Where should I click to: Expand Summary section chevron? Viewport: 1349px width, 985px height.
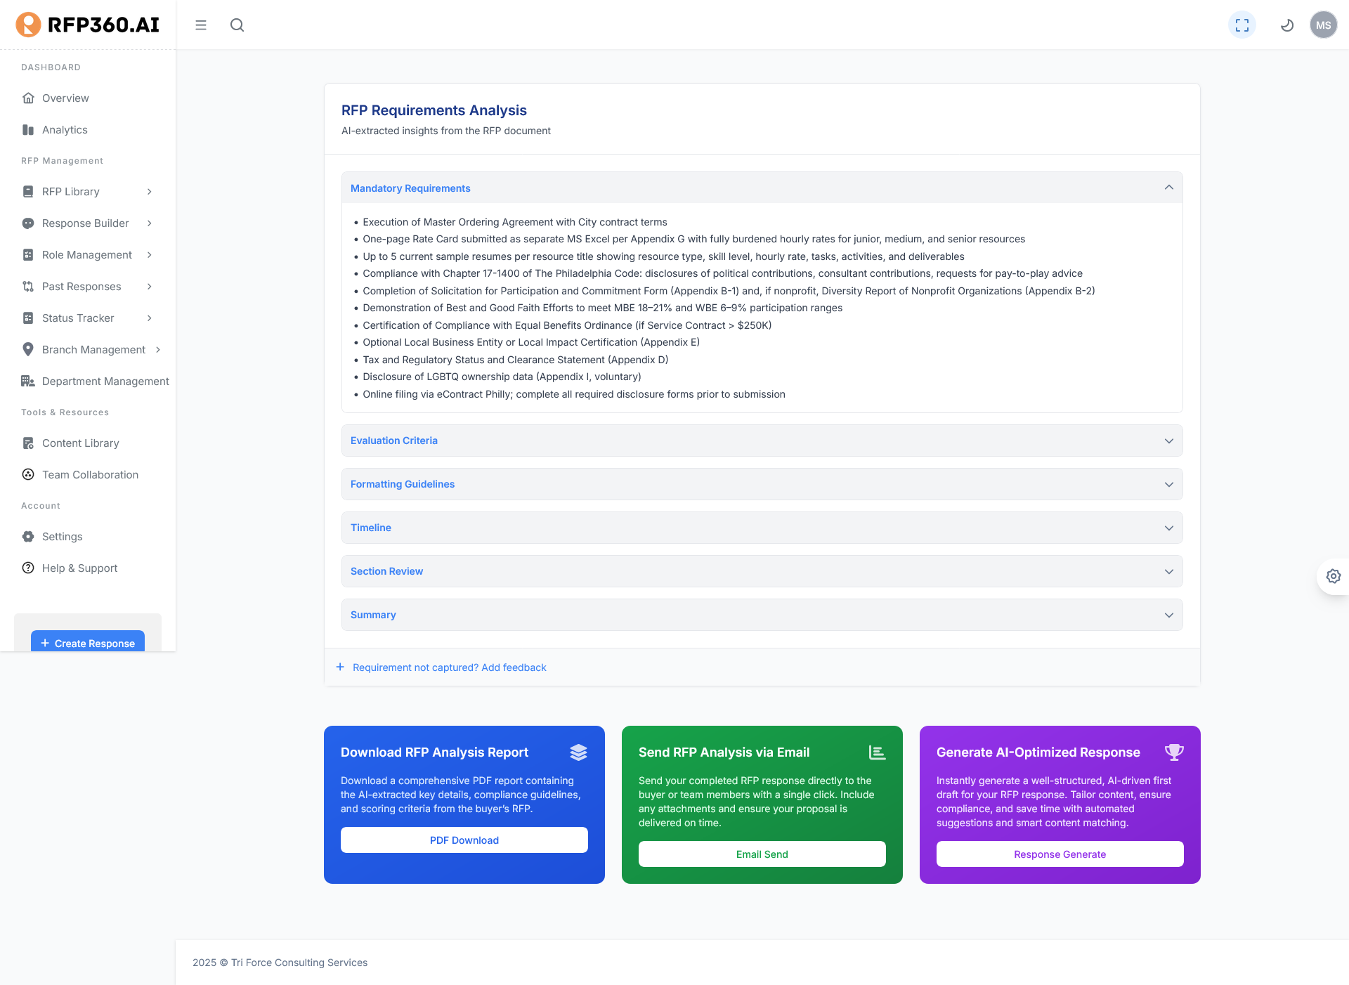pos(1168,615)
